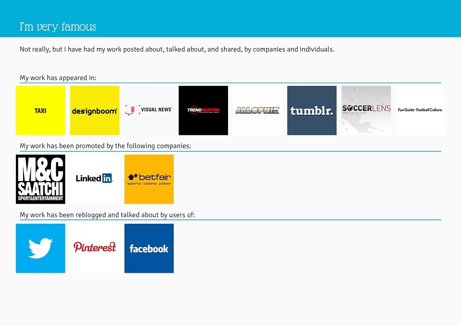Image resolution: width=461 pixels, height=326 pixels.
Task: Open the Jalopnik logo tile
Action: (x=257, y=110)
